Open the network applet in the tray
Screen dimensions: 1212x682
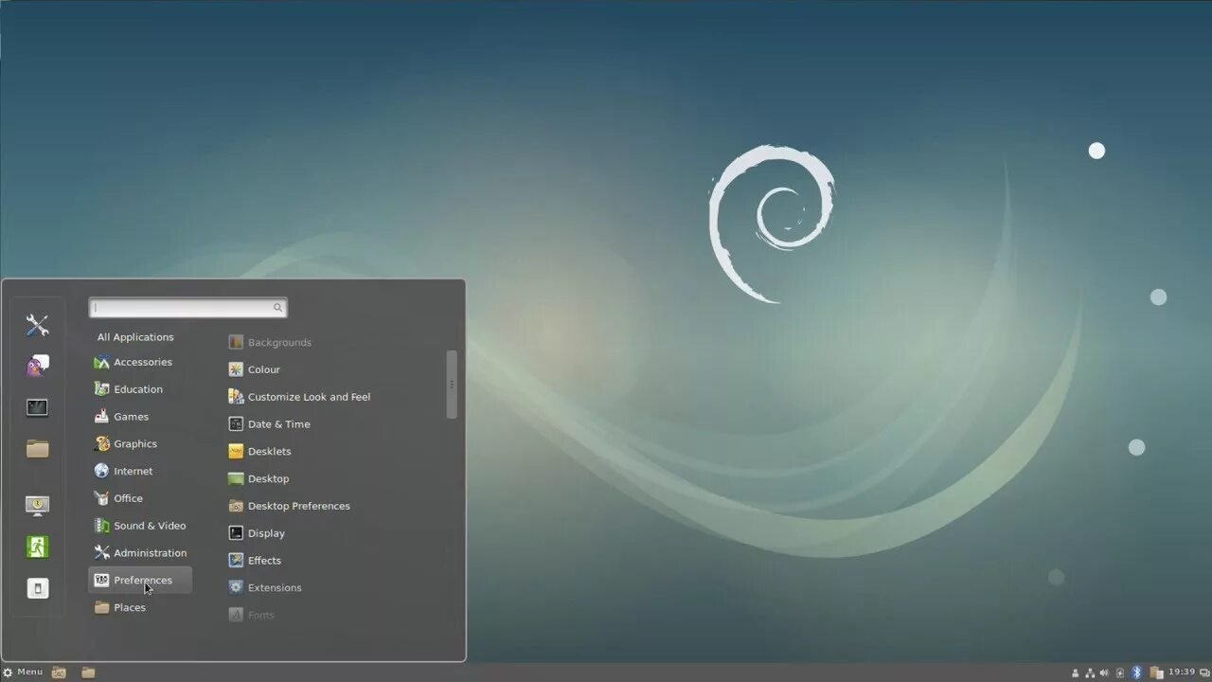(x=1090, y=673)
